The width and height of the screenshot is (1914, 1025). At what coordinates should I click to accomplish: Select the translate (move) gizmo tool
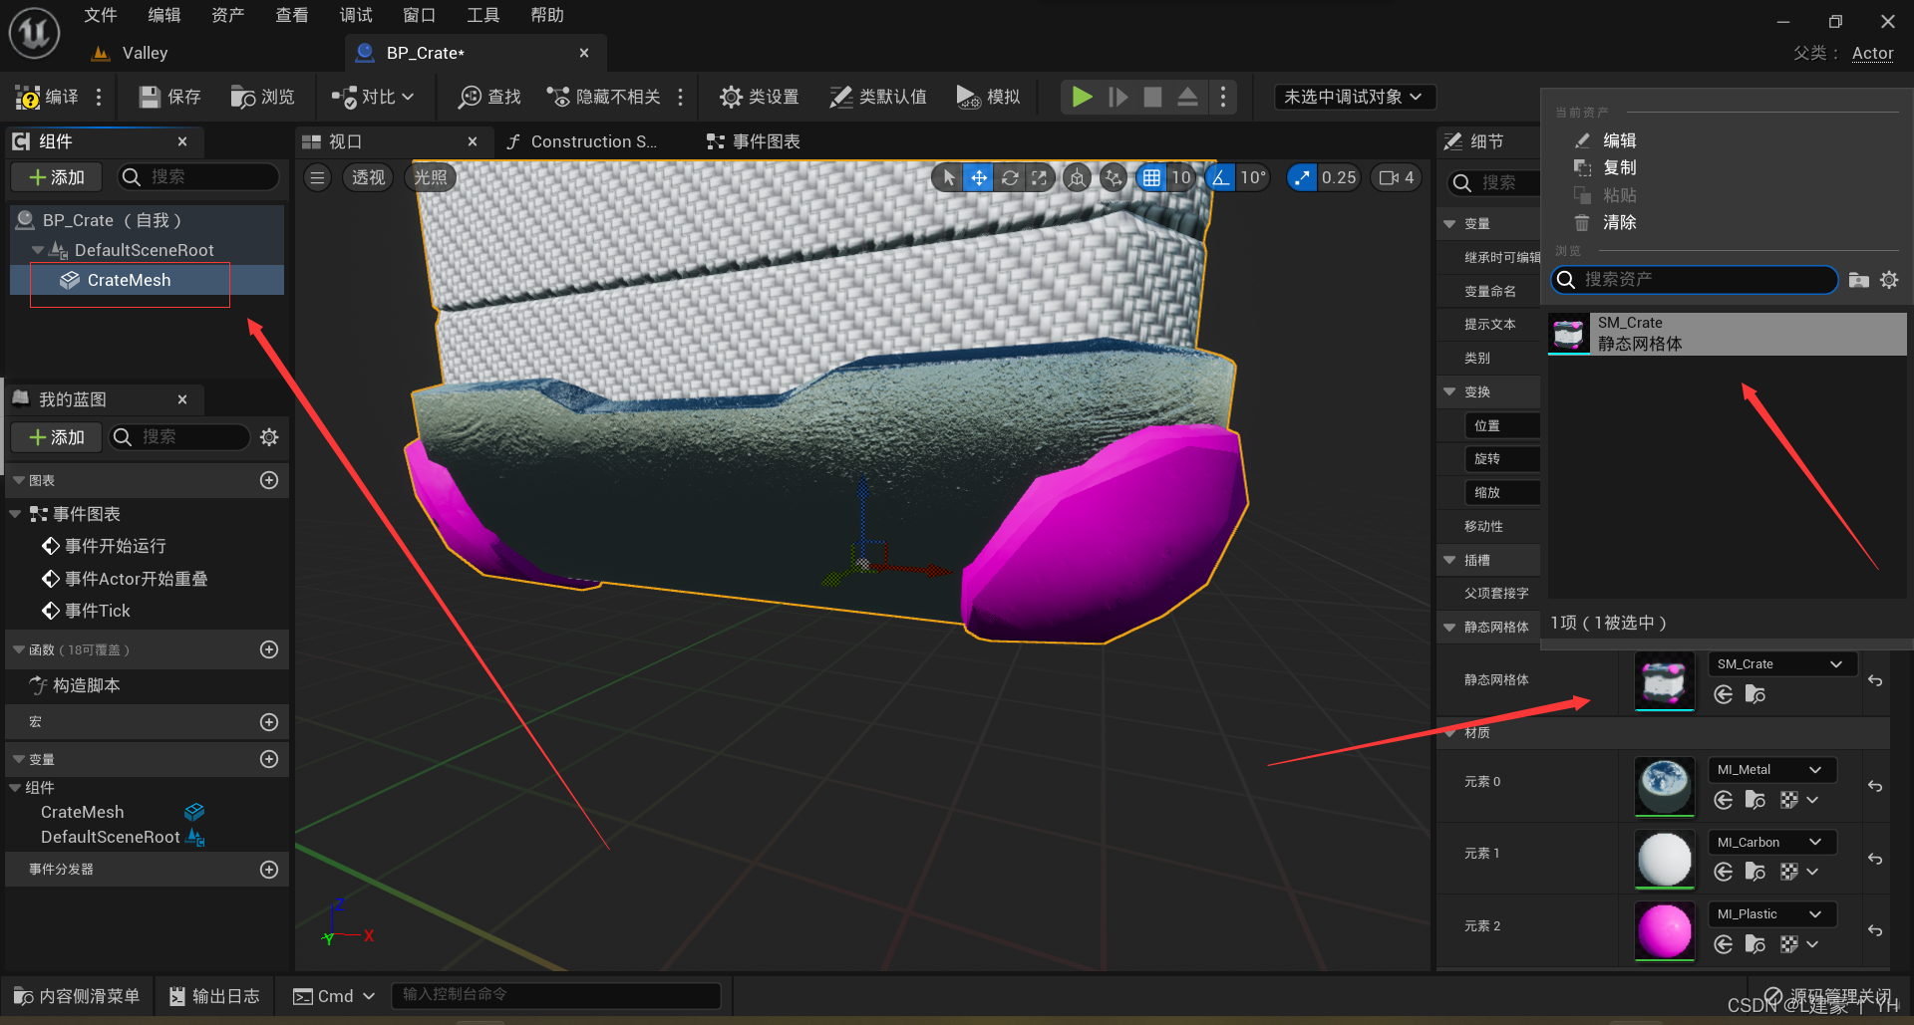[x=979, y=177]
